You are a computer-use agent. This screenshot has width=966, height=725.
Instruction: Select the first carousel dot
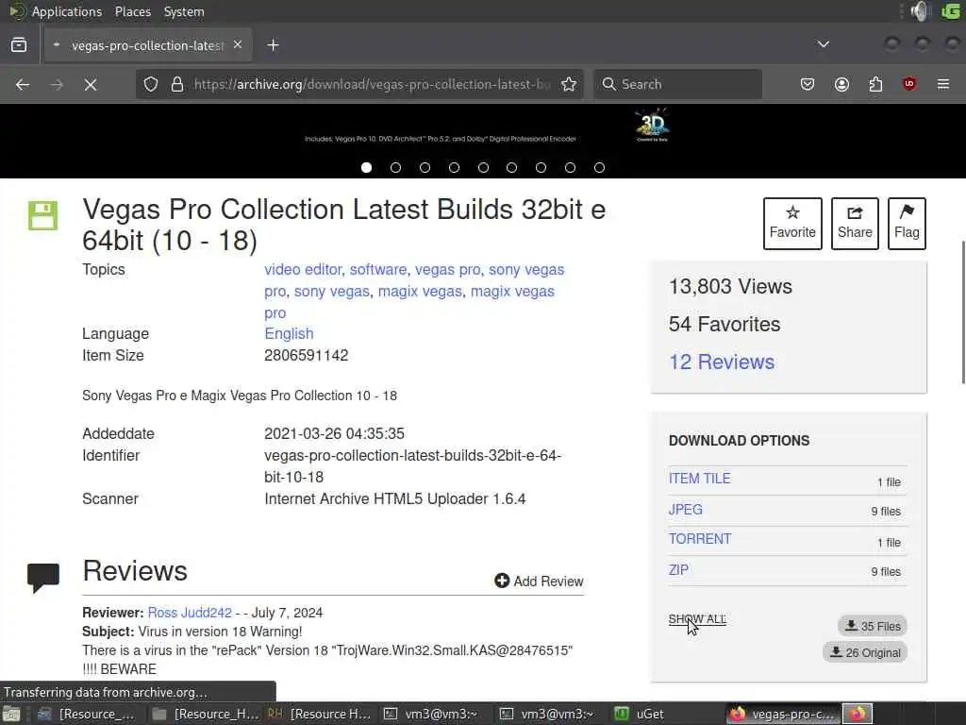(367, 168)
